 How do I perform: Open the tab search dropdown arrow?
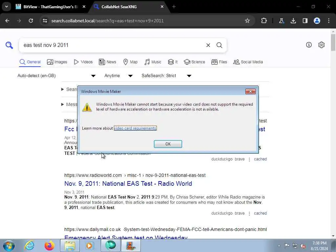click(x=7, y=7)
